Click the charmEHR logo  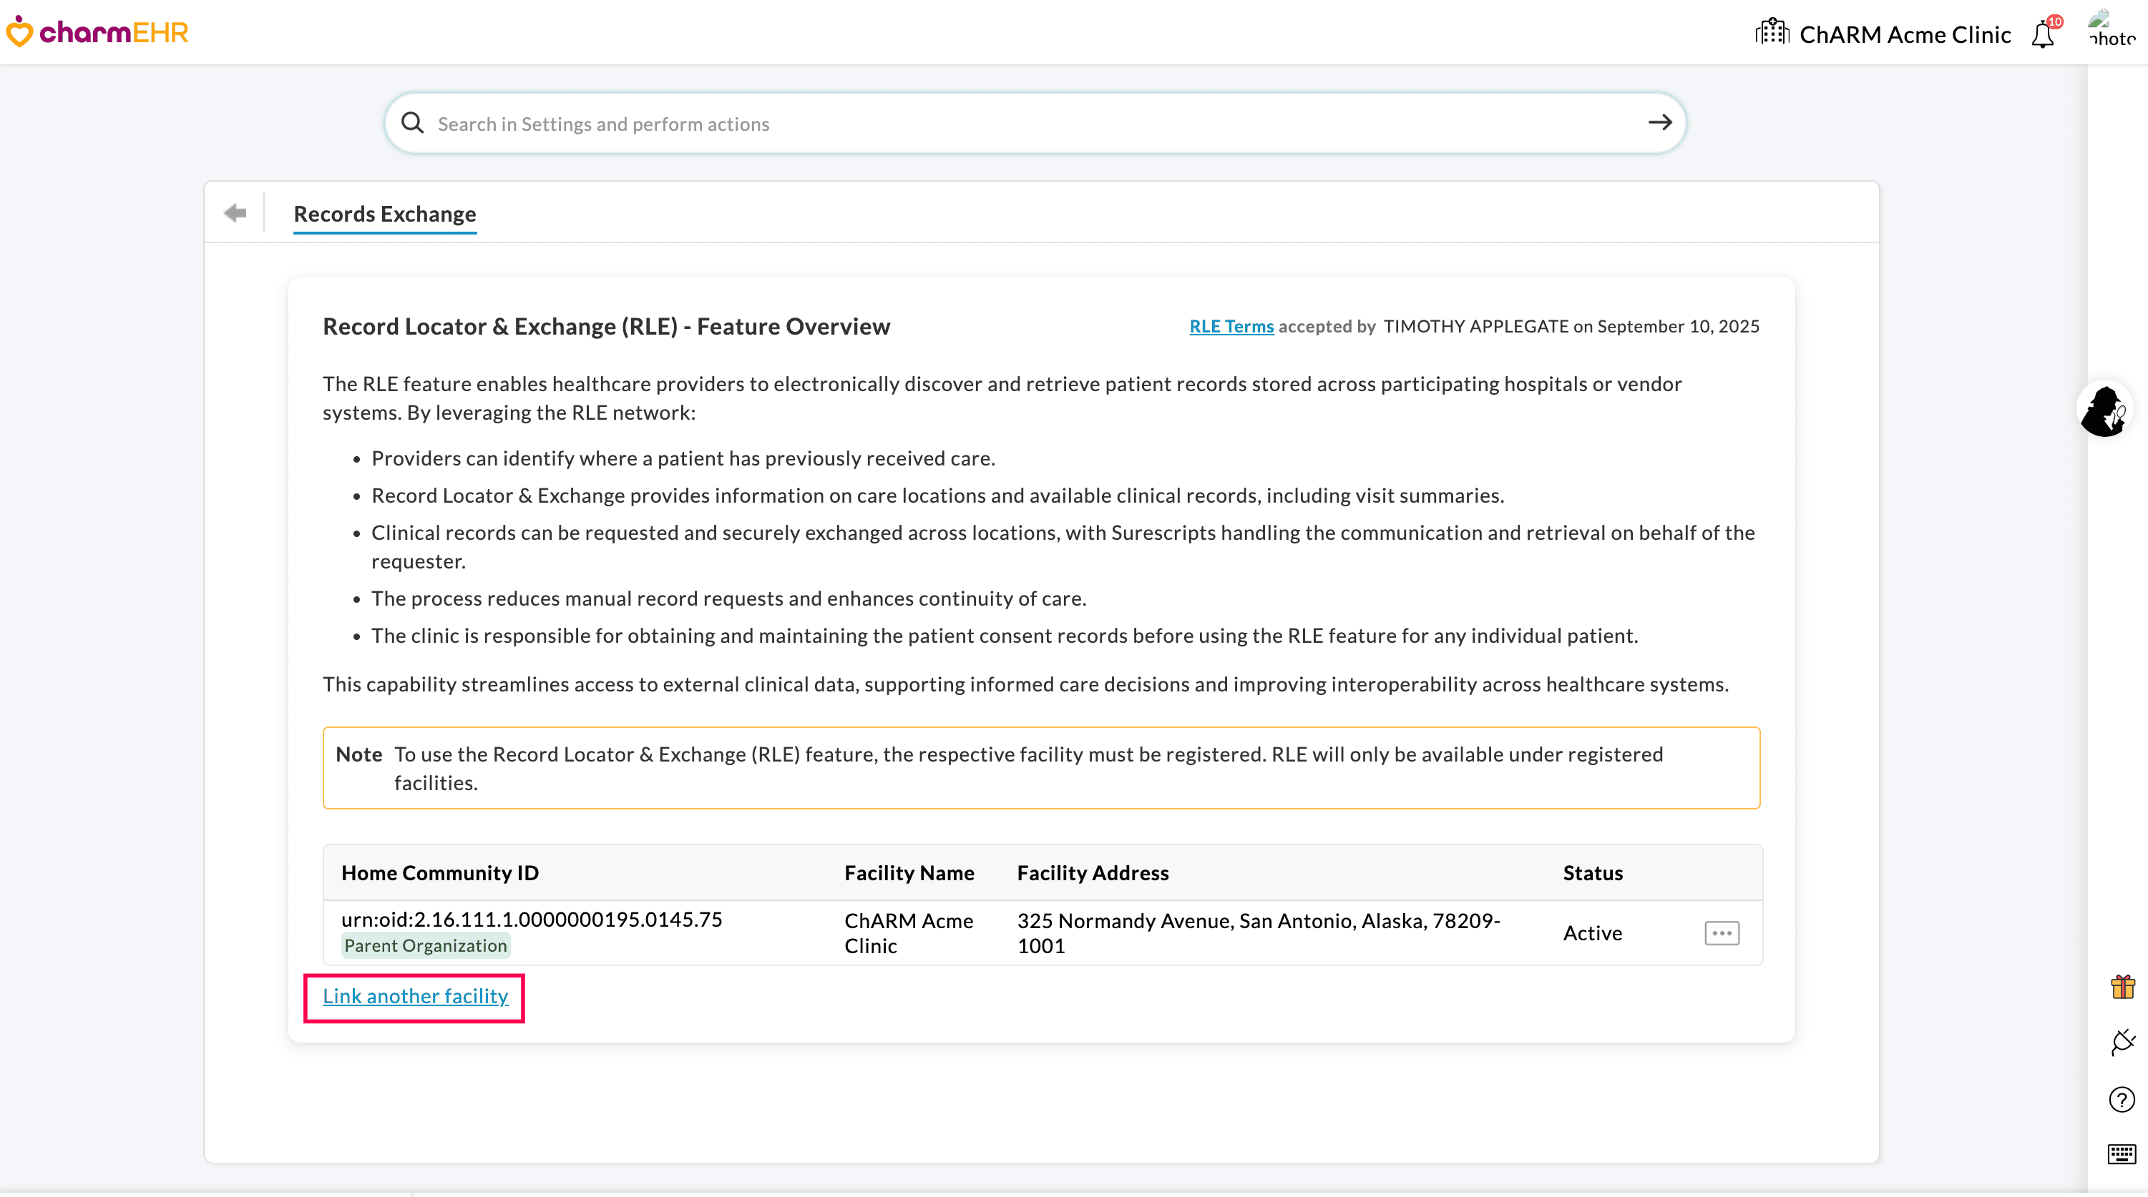tap(97, 32)
